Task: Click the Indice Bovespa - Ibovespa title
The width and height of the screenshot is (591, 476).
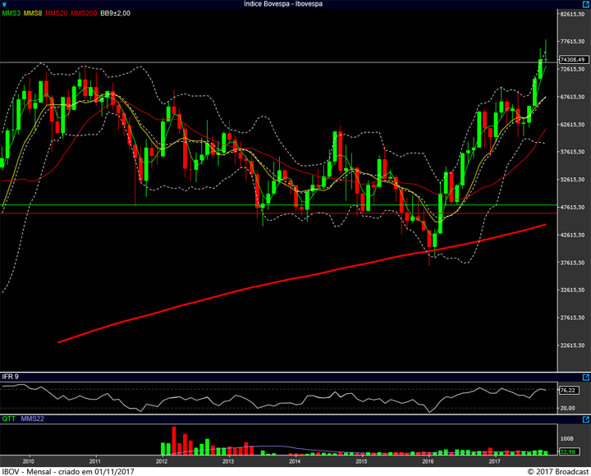Action: (x=283, y=4)
